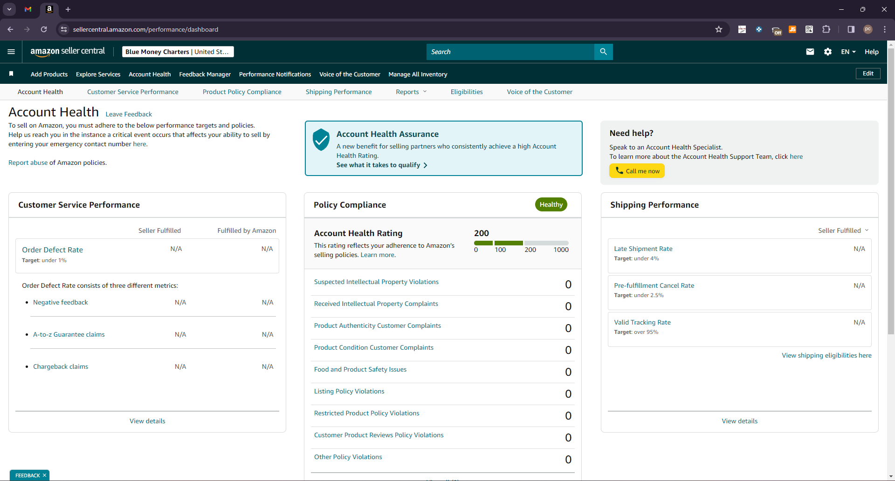This screenshot has height=481, width=895.
Task: View details for Shipping Performance
Action: point(740,421)
